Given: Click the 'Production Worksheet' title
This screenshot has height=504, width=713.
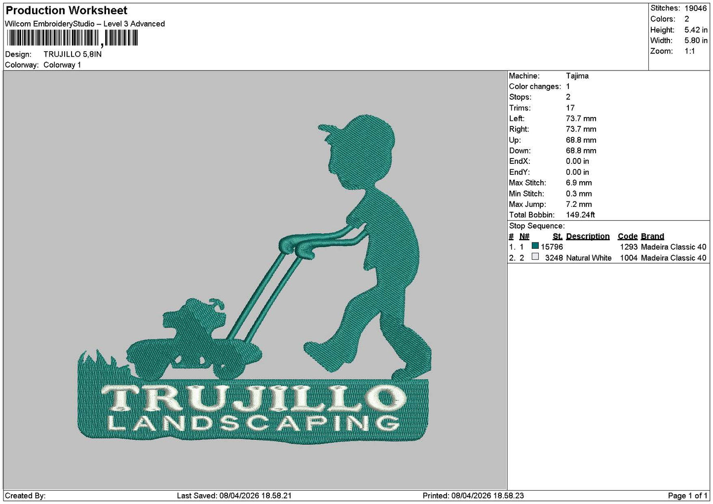Looking at the screenshot, I should (x=67, y=10).
